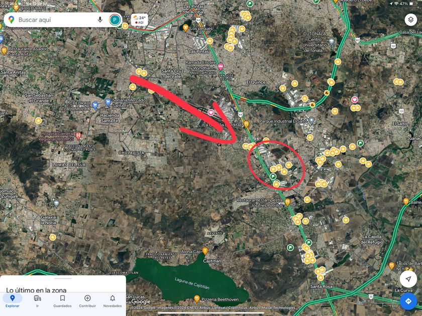Tap the Santa Anita label

pyautogui.click(x=12, y=72)
